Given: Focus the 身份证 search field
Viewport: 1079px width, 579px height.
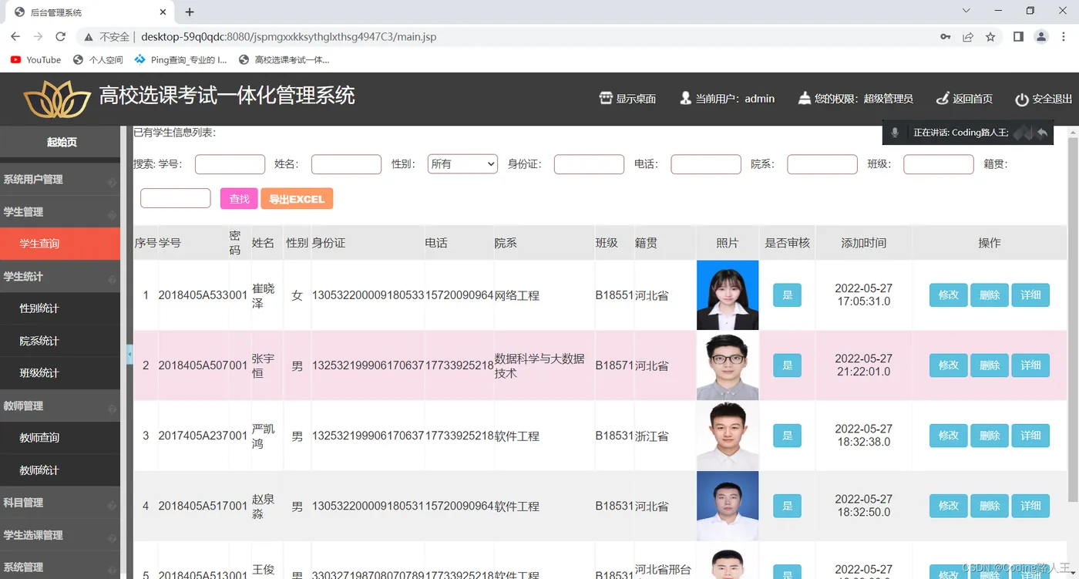Looking at the screenshot, I should click(x=589, y=164).
